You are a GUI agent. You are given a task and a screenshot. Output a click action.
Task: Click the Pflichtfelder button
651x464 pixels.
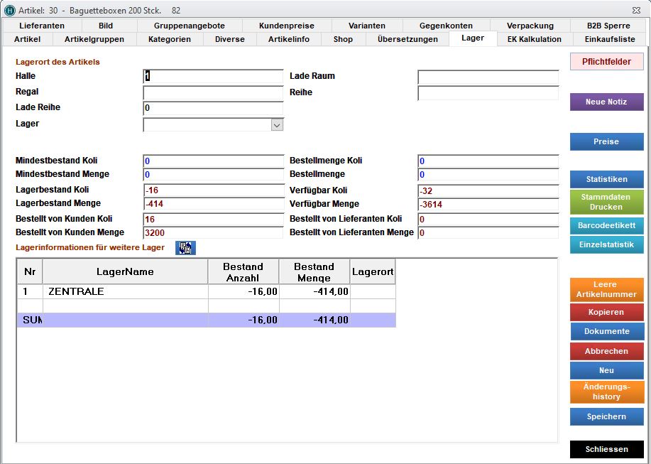coord(606,62)
